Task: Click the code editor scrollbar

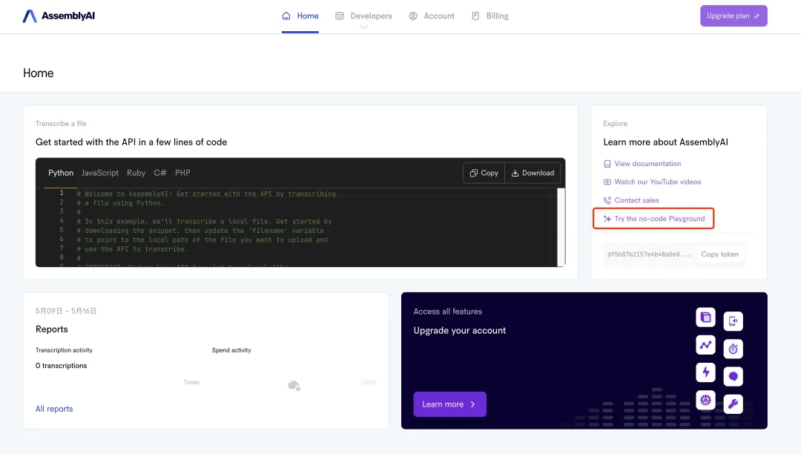Action: pyautogui.click(x=561, y=226)
